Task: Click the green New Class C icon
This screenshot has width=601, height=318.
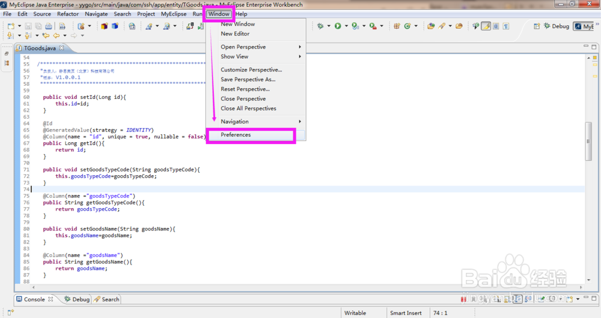Action: [407, 26]
